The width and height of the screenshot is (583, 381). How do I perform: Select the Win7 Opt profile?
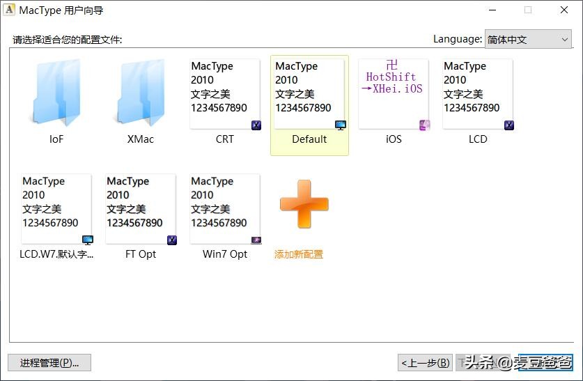(x=225, y=209)
